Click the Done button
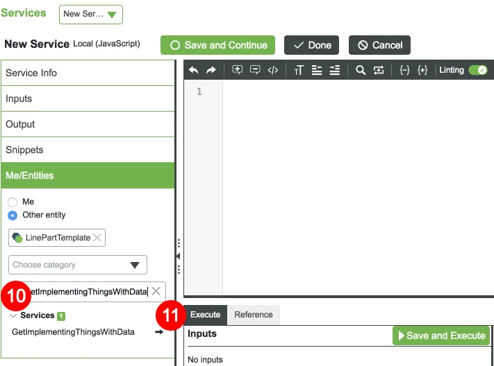This screenshot has width=494, height=366. pyautogui.click(x=311, y=45)
